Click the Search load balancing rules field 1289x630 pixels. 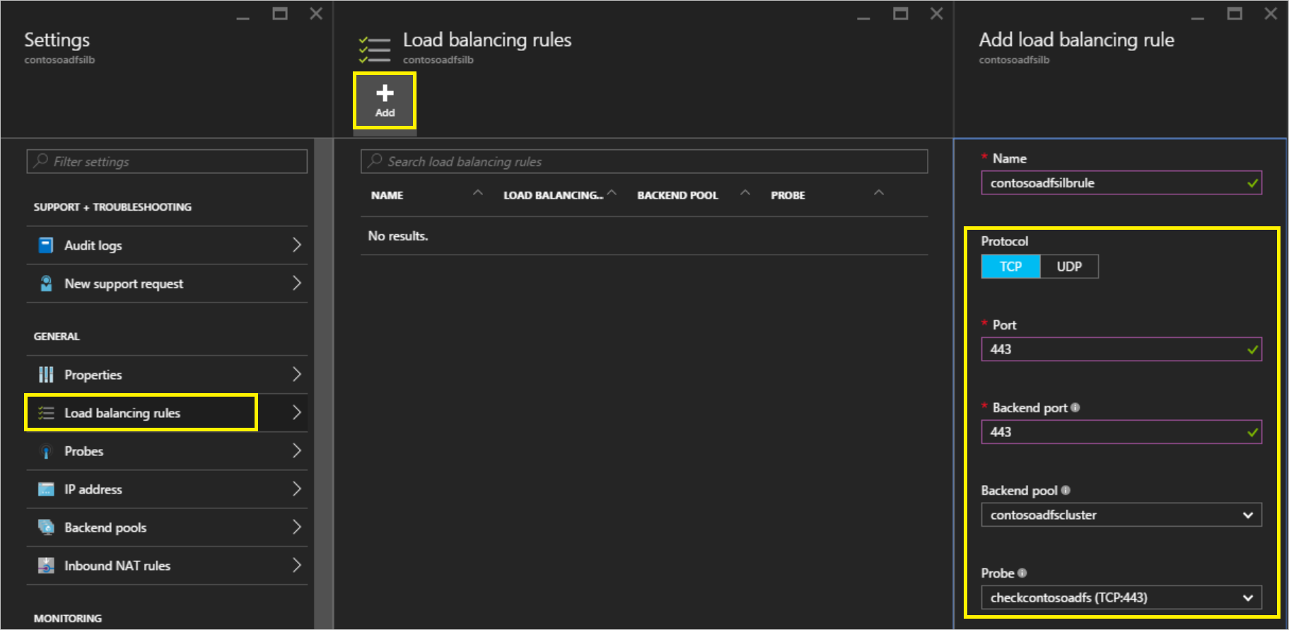point(644,161)
